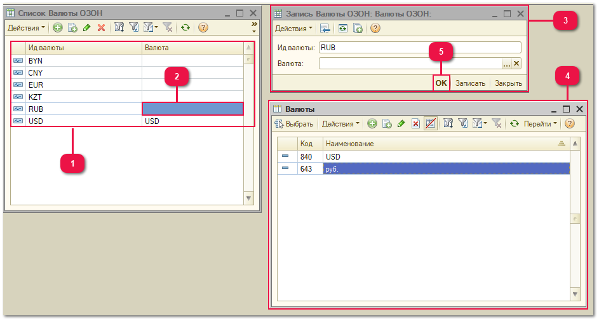
Task: Refresh list in Список Валюты ОЗОН window
Action: pyautogui.click(x=185, y=27)
